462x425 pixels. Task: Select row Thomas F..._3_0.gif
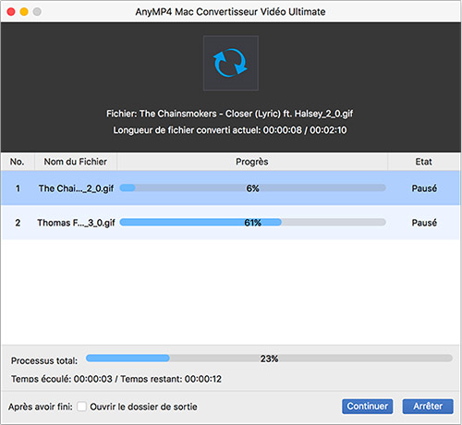230,223
